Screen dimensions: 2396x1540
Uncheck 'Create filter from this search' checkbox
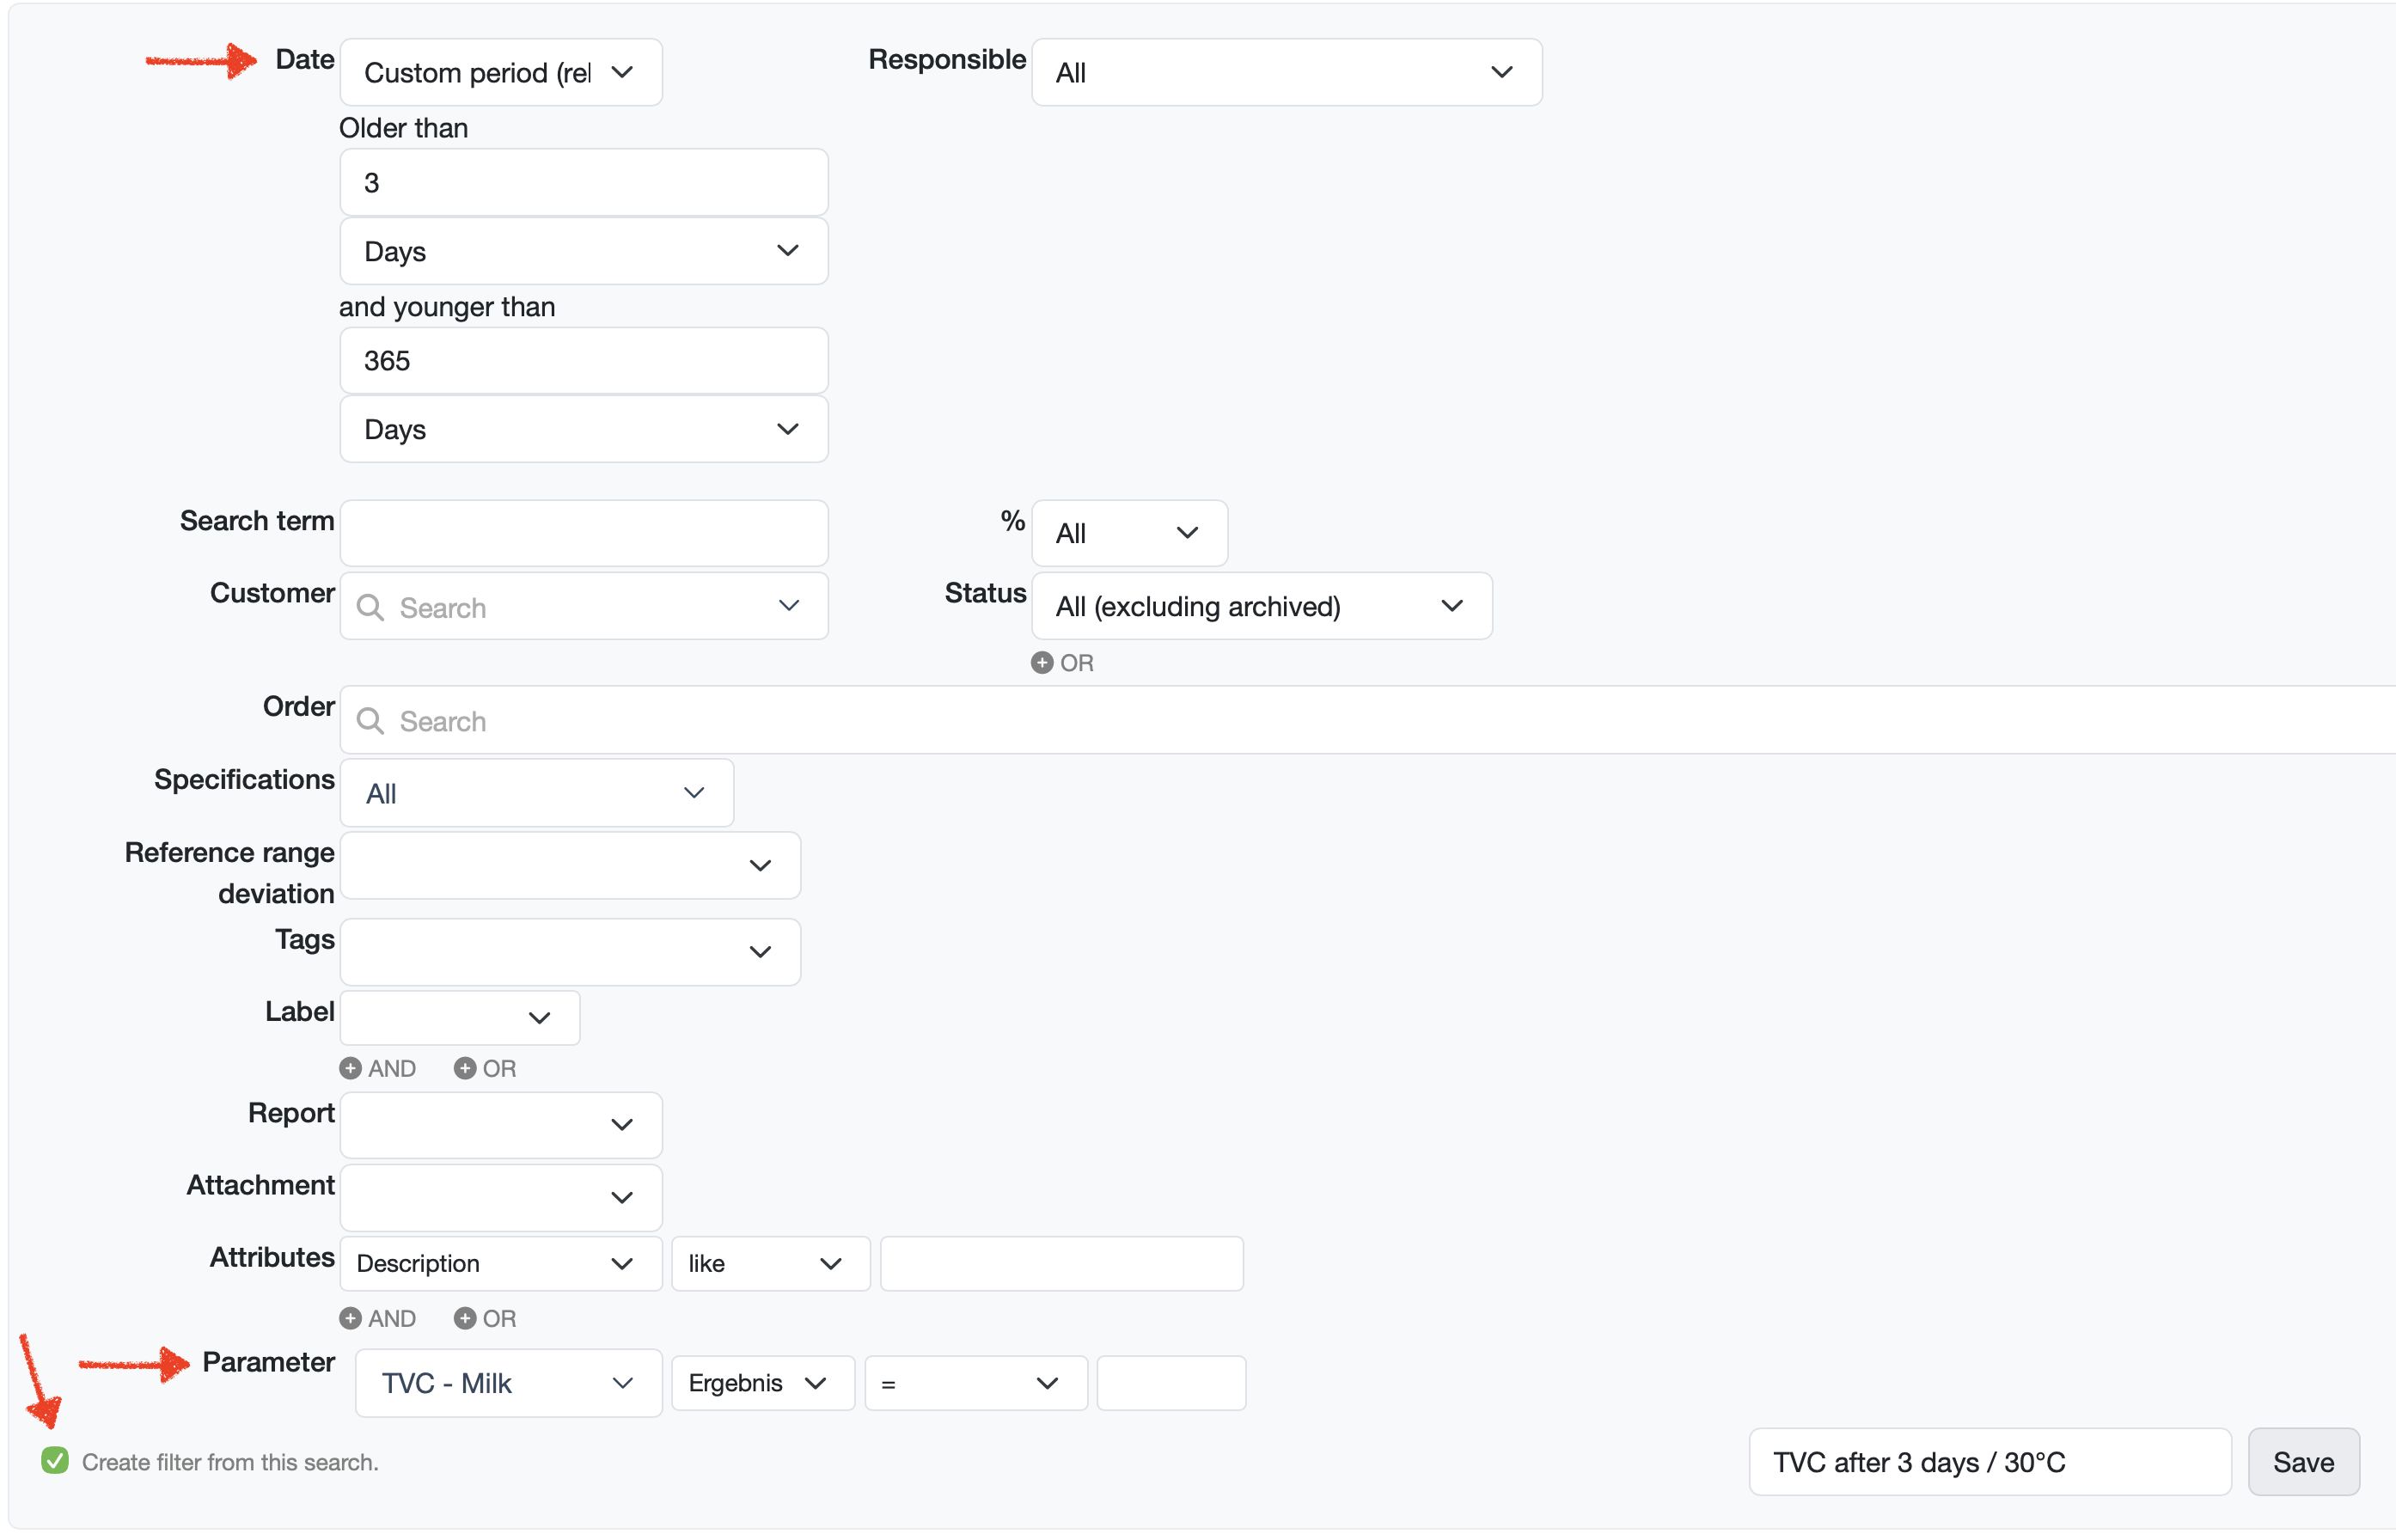(x=55, y=1461)
